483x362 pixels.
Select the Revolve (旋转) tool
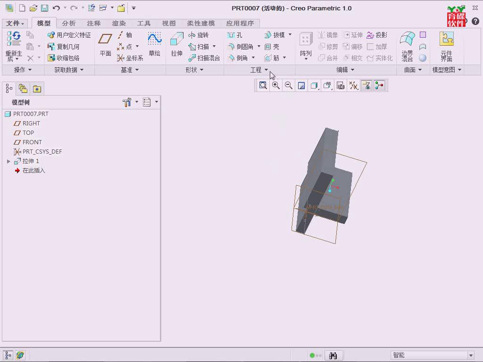(x=199, y=35)
